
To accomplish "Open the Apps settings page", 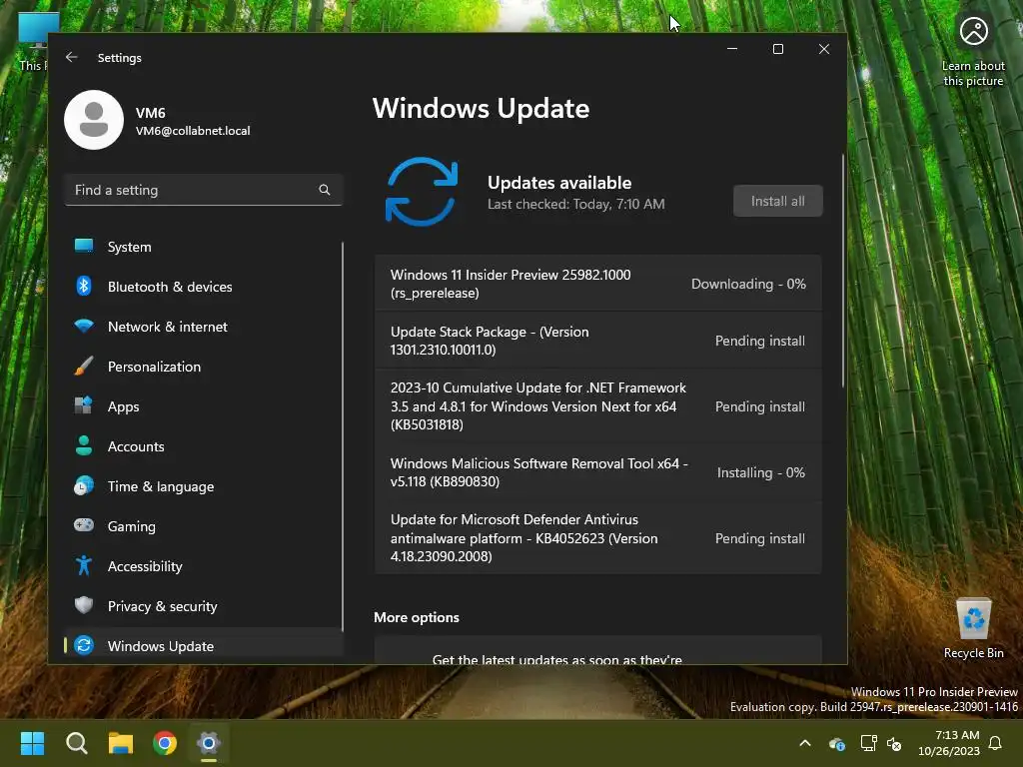I will [204, 406].
